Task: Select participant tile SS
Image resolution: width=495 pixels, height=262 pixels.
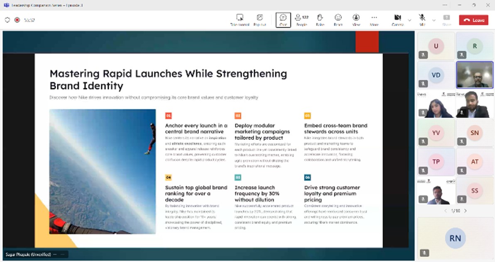Action: click(x=475, y=191)
